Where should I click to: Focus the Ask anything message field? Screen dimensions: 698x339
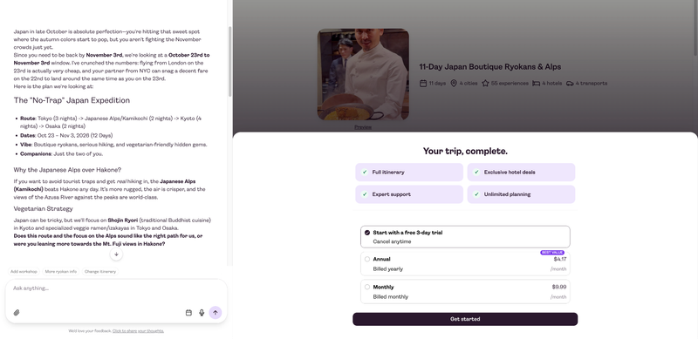click(116, 288)
